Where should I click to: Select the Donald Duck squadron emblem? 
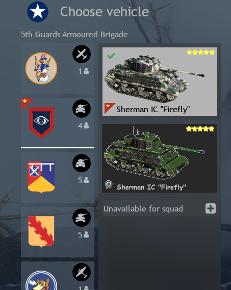tap(41, 68)
